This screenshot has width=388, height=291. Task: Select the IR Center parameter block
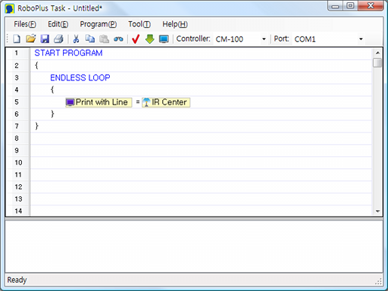[x=166, y=102]
